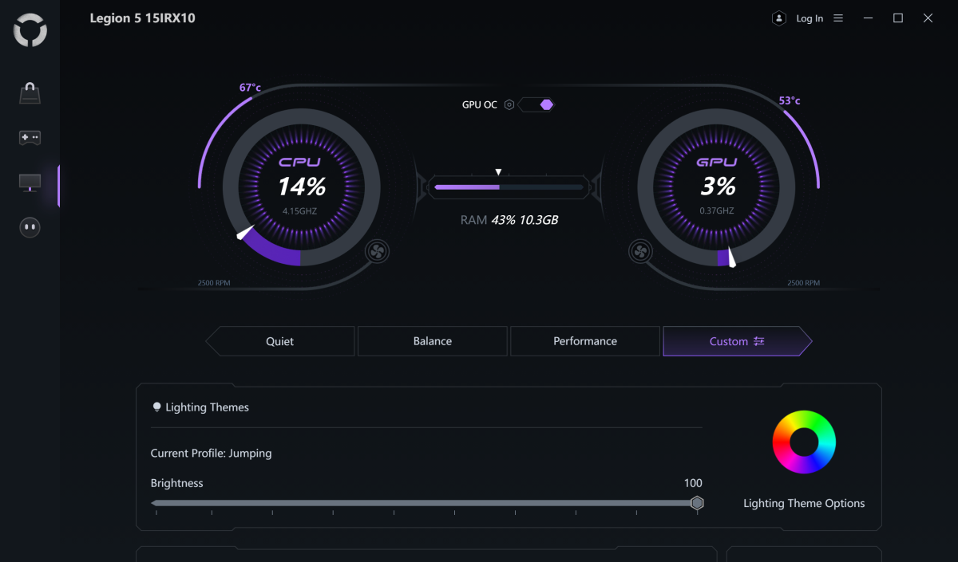The height and width of the screenshot is (562, 958).
Task: Switch to Quiet mode
Action: tap(280, 341)
